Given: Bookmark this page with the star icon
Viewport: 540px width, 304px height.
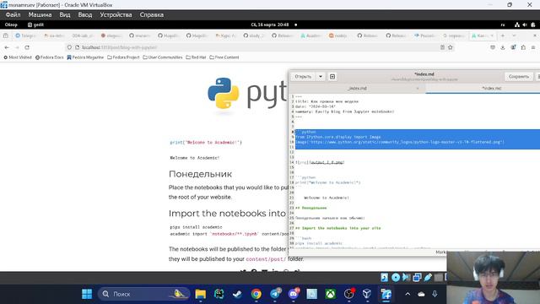Looking at the screenshot, I should (x=450, y=47).
